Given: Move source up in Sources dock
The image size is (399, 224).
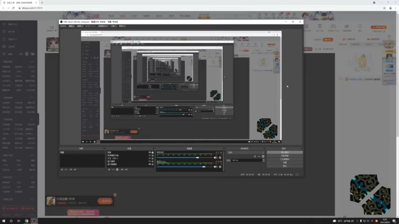Looking at the screenshot, I should coord(122,169).
